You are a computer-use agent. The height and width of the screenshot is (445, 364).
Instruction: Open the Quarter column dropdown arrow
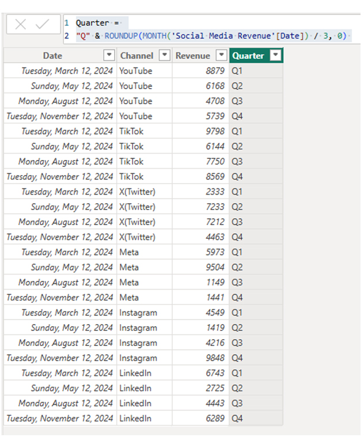(276, 56)
